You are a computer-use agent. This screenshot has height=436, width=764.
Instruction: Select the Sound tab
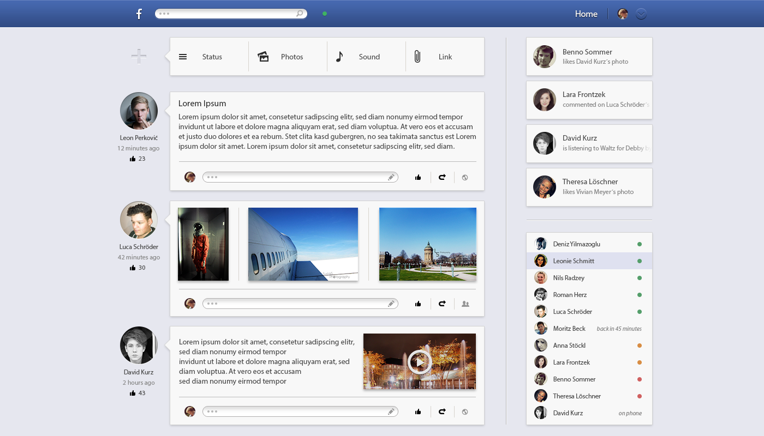(366, 57)
